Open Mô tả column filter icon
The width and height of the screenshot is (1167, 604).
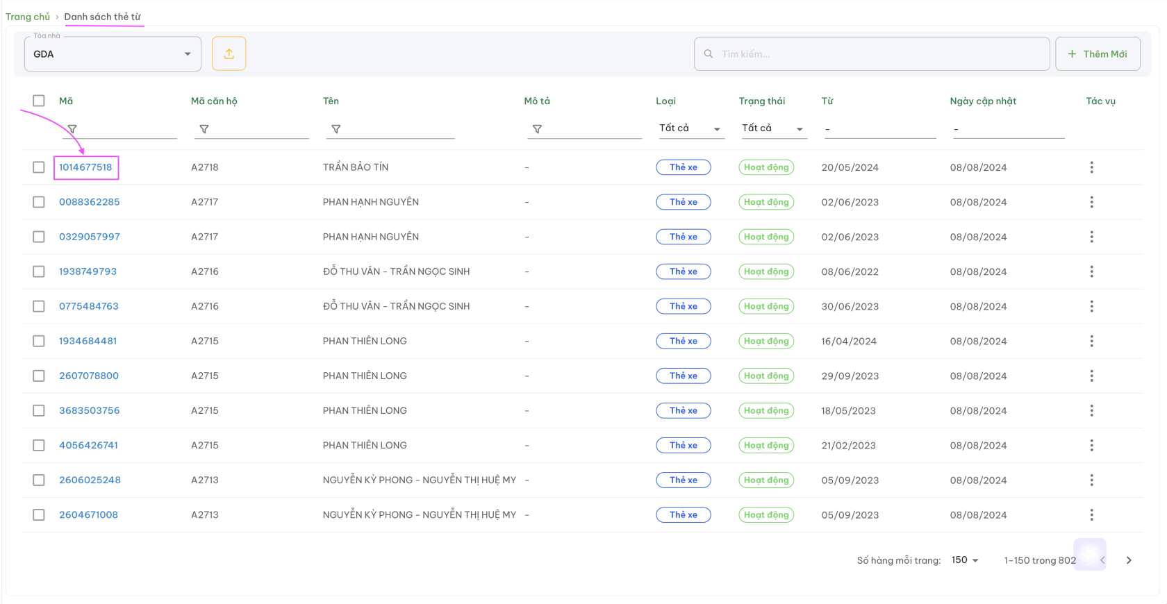pyautogui.click(x=537, y=129)
